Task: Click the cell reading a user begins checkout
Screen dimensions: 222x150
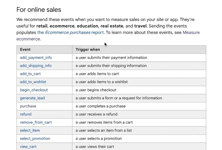Action: pos(96,90)
